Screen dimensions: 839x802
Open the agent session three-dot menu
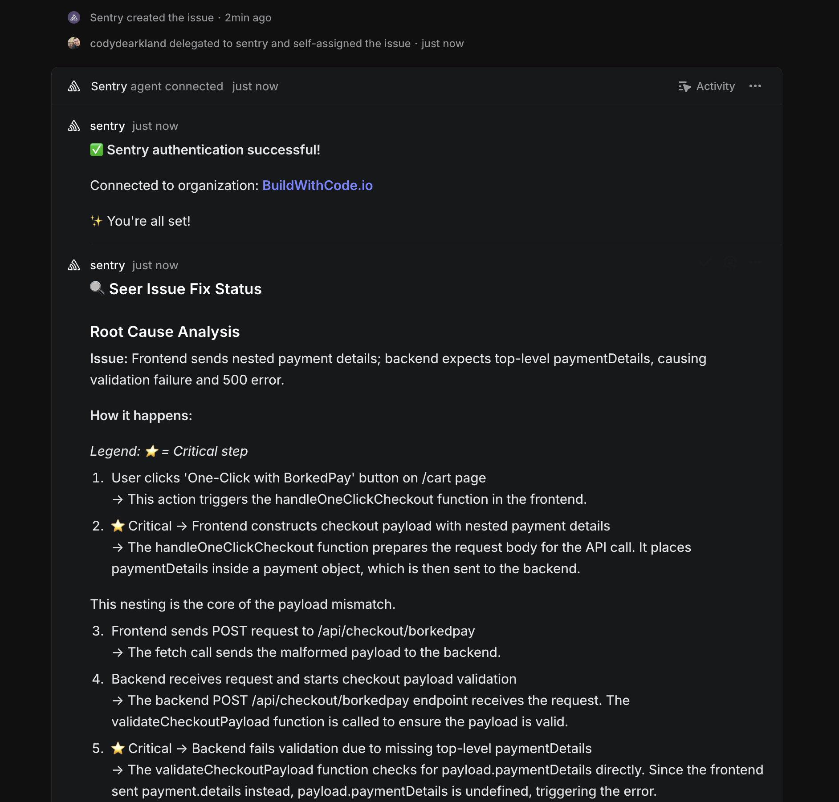[755, 86]
